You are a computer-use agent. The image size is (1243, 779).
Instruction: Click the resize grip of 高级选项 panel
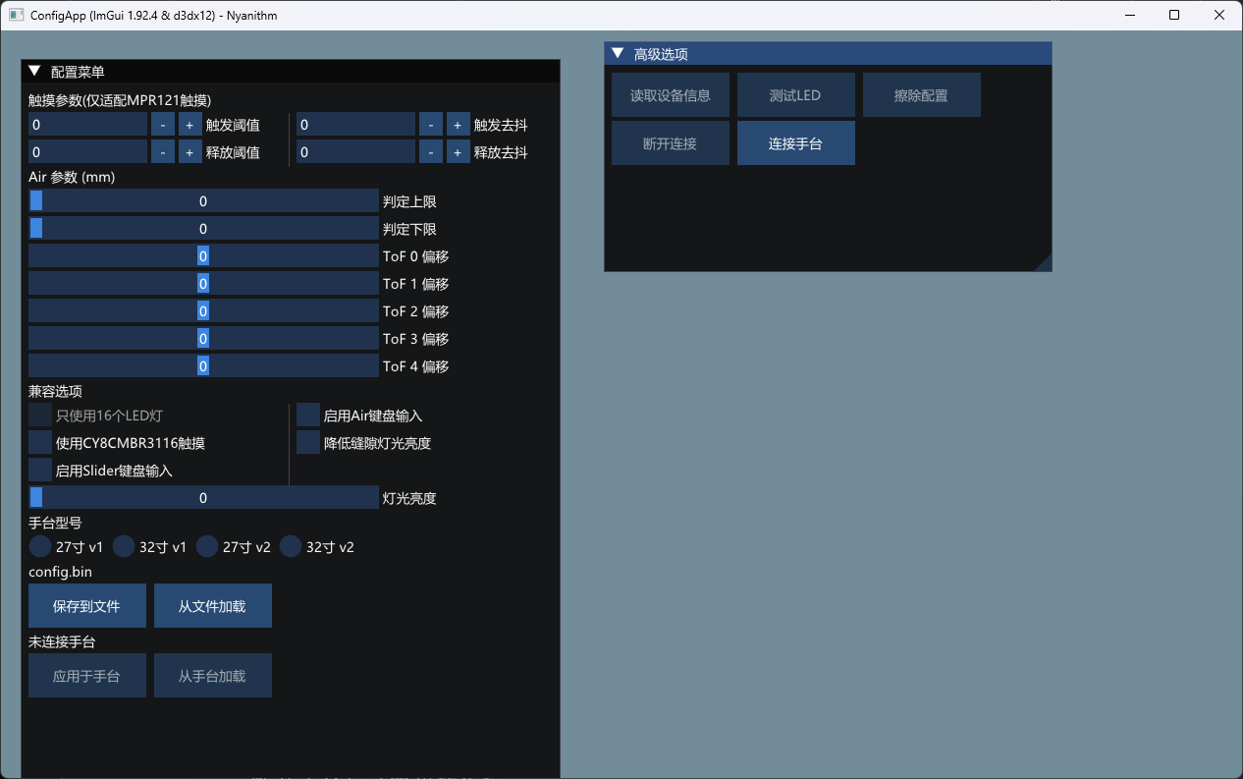(1044, 263)
